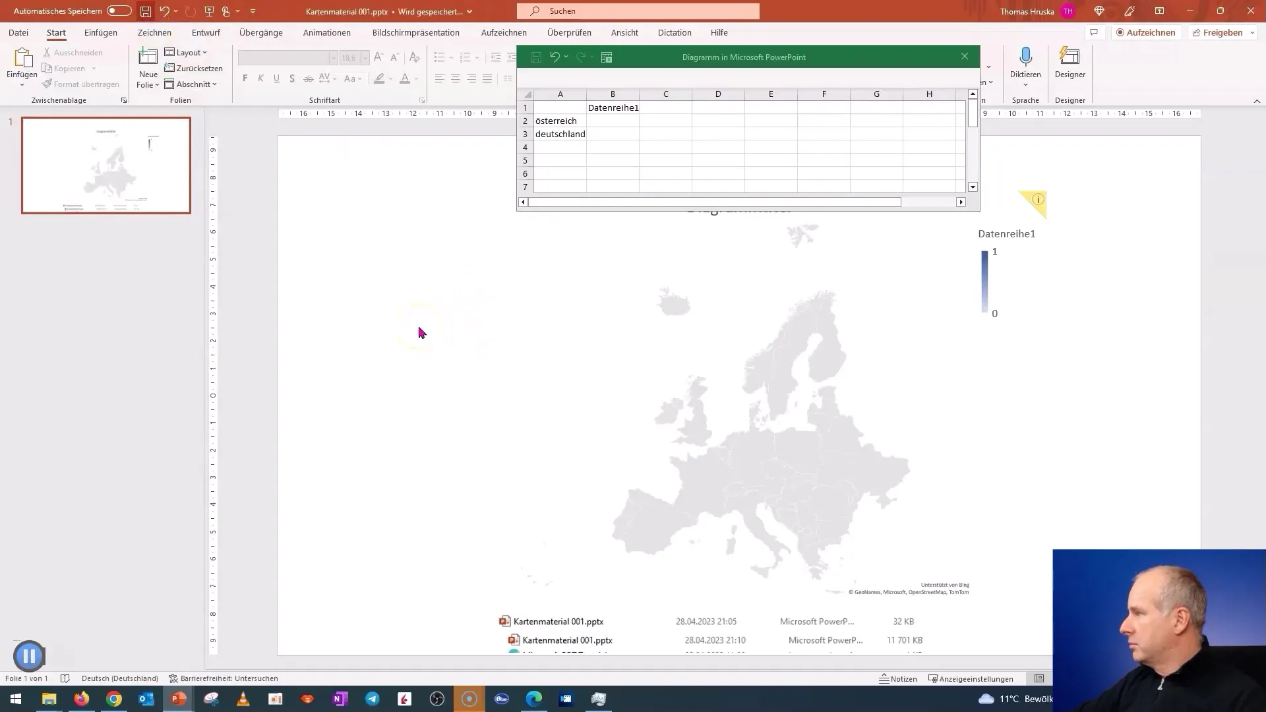Image resolution: width=1266 pixels, height=712 pixels.
Task: Expand the file name save-status dropdown
Action: 469,12
